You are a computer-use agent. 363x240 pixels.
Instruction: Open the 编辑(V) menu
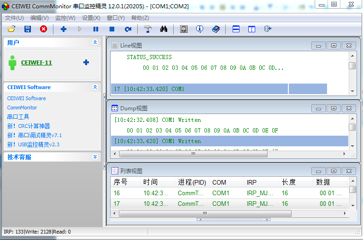[x=39, y=18]
